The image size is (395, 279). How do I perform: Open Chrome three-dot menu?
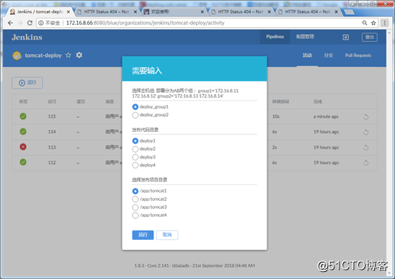384,23
